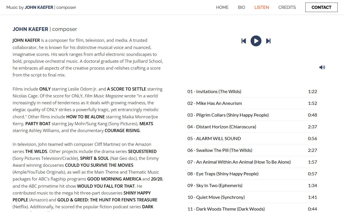Click the JOHN KAEFER | composer heading
This screenshot has width=344, height=212.
(x=45, y=29)
